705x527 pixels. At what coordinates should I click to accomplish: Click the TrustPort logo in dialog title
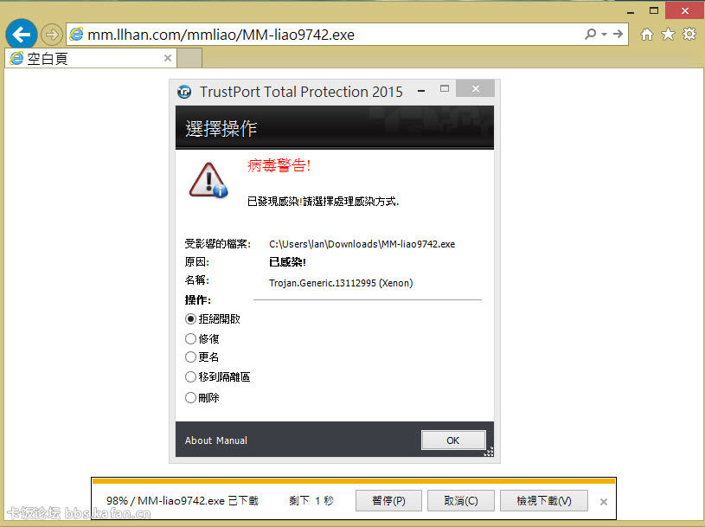click(184, 92)
